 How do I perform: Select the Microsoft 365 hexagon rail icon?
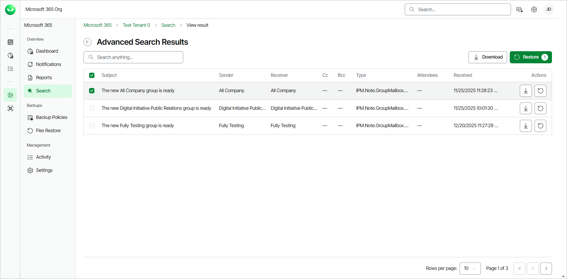[10, 95]
